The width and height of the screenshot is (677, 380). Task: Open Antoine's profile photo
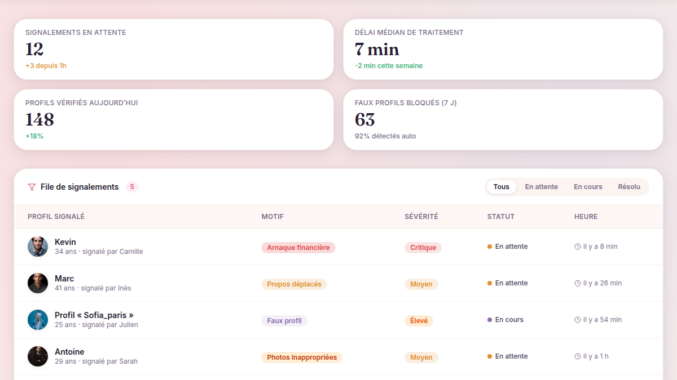(38, 356)
